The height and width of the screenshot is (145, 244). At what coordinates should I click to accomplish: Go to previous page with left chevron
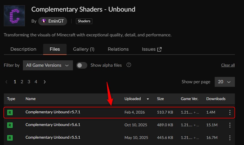tap(6, 82)
